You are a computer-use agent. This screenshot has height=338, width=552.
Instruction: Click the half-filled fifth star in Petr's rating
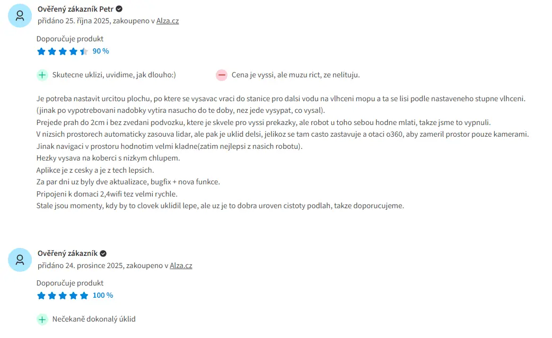click(84, 51)
